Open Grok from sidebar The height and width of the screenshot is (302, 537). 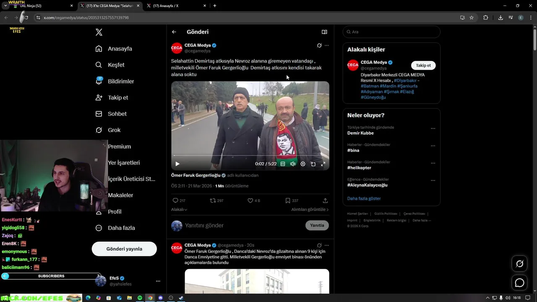108,130
